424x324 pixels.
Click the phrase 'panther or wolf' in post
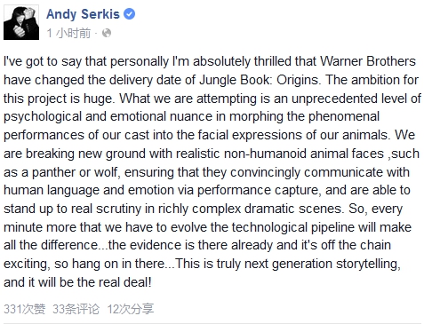(75, 172)
